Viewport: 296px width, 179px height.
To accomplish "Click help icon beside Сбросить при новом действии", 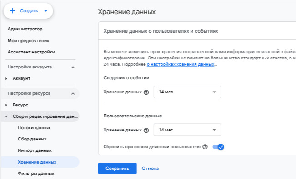I will point(205,147).
